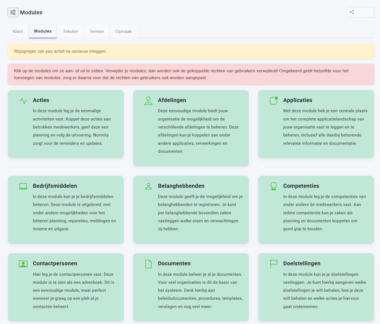The image size is (380, 324).
Task: Click the Documenten file icon
Action: [x=148, y=264]
